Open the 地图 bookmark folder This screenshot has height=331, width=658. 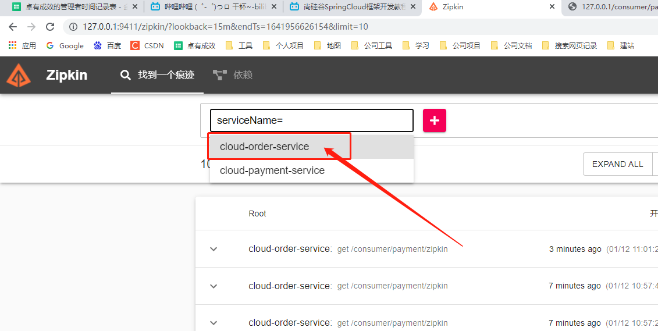point(328,46)
